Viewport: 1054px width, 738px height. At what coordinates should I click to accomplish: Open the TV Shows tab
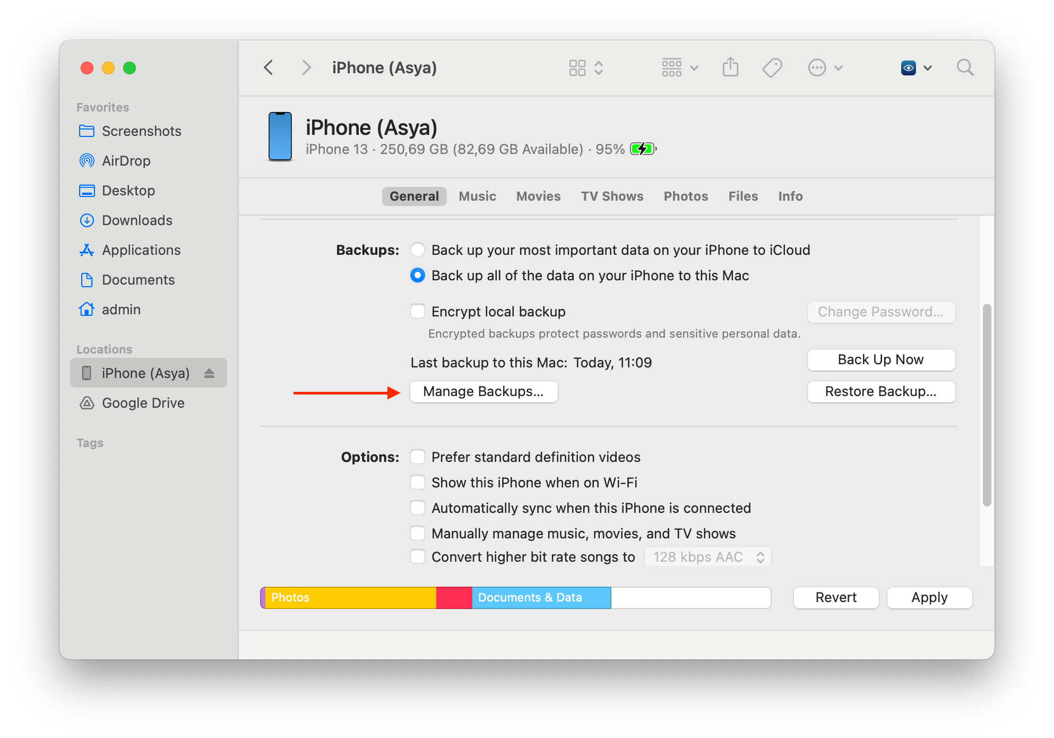(x=611, y=196)
